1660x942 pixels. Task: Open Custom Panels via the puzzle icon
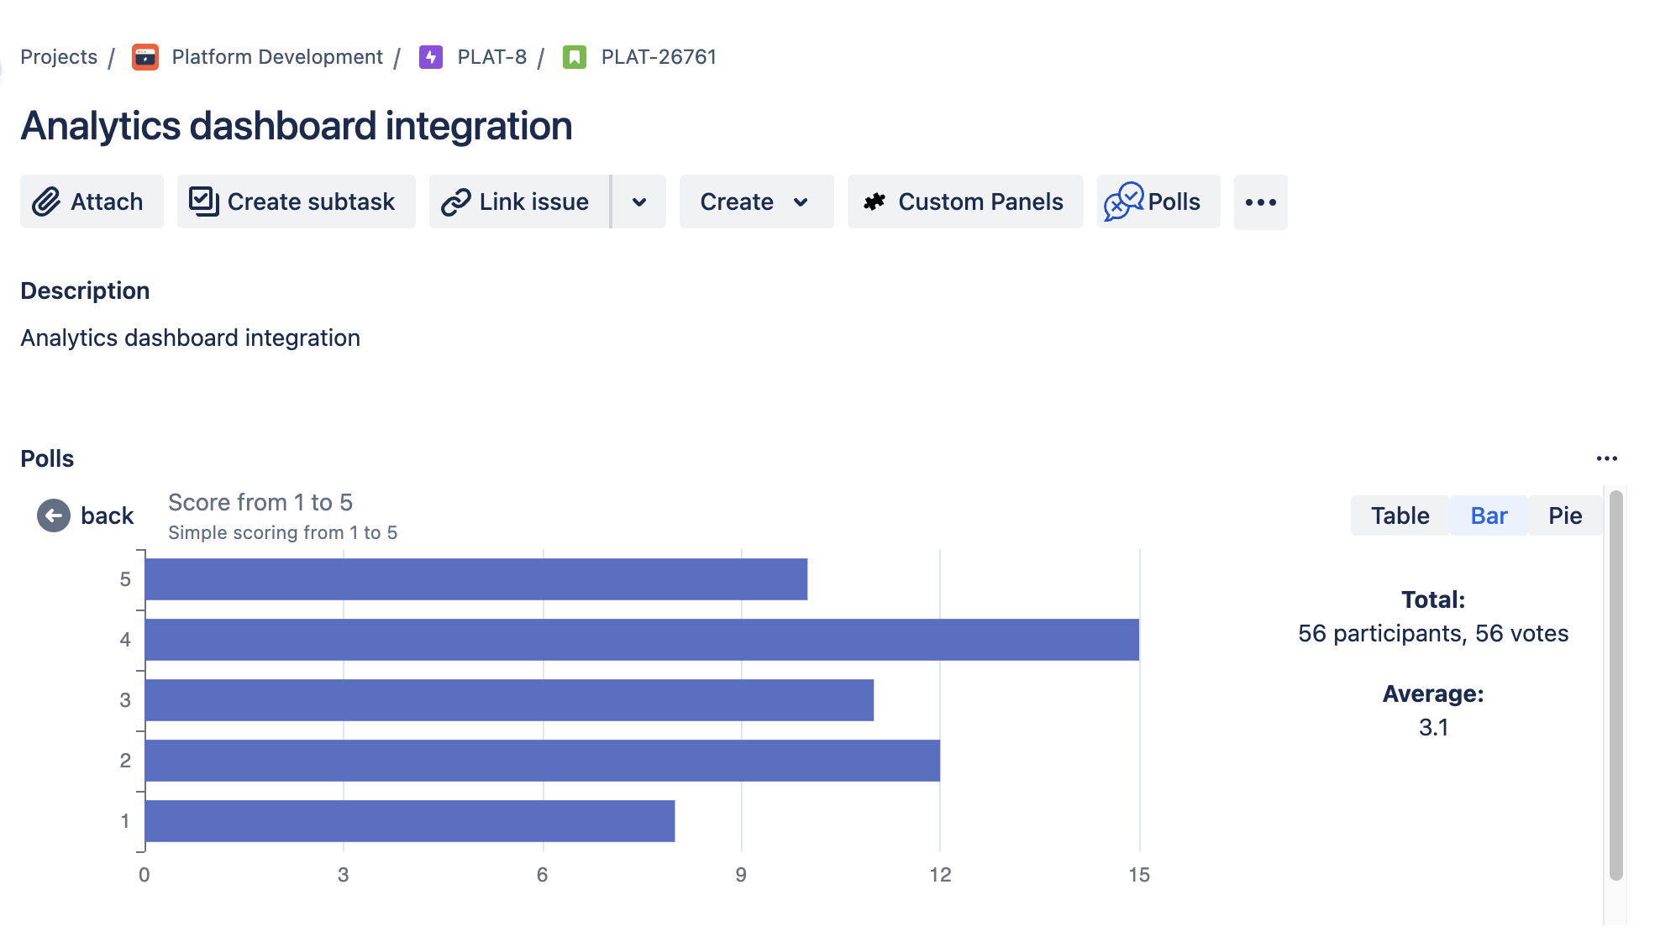pyautogui.click(x=875, y=201)
